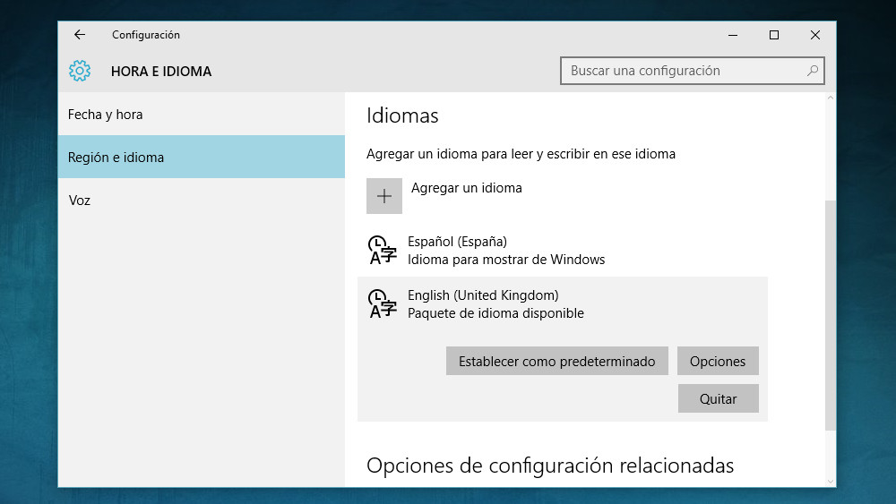Click the plus icon to add language
Screen dimensions: 896x504
pos(384,196)
